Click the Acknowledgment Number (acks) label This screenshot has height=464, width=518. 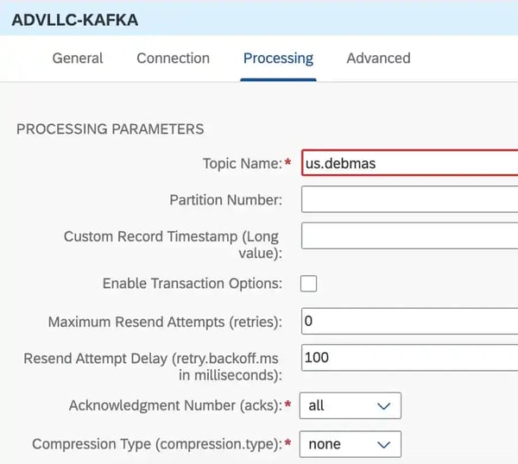coord(175,405)
